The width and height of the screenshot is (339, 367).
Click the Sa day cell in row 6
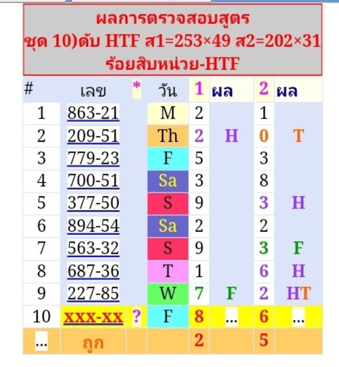click(x=168, y=226)
